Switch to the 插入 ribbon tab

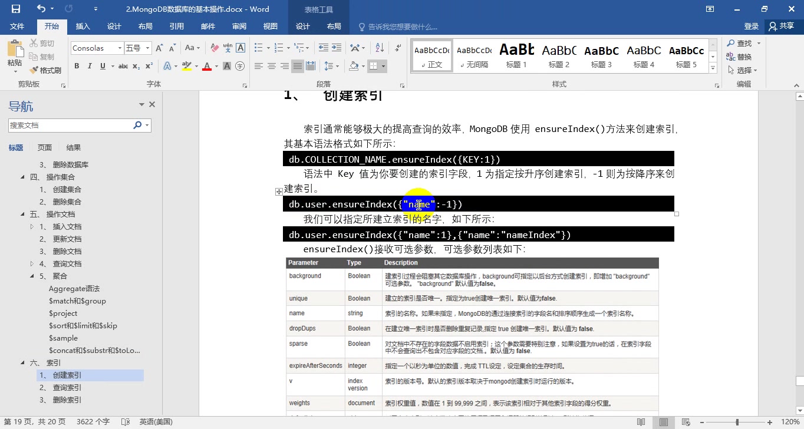pyautogui.click(x=82, y=26)
